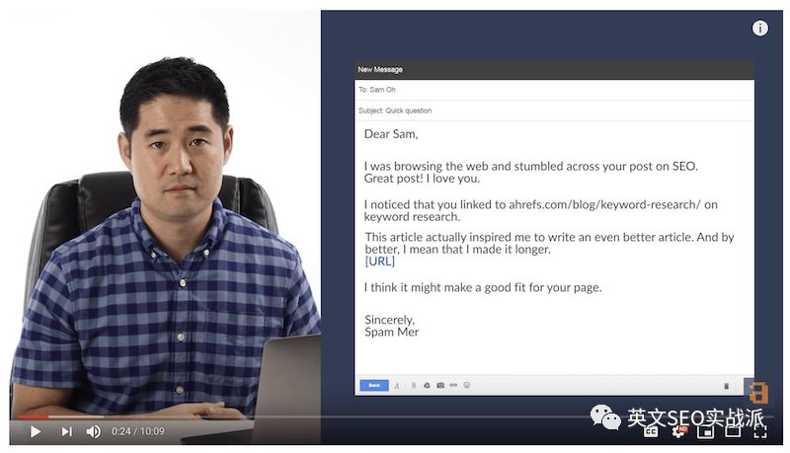The image size is (790, 453).
Task: Play the video
Action: 36,431
